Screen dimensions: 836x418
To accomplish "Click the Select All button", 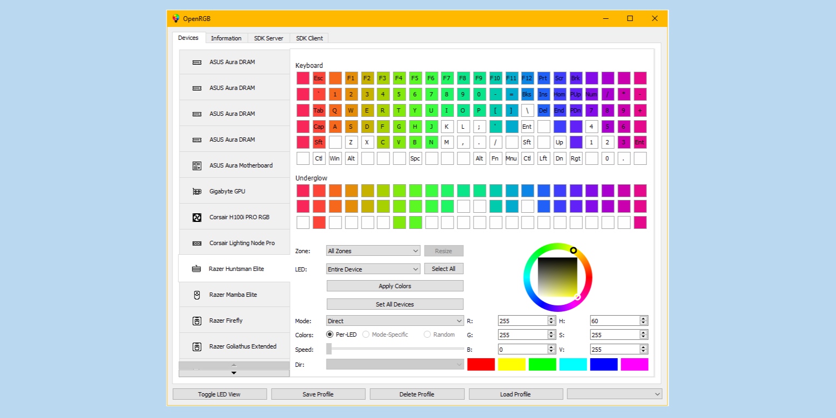I will coord(444,269).
